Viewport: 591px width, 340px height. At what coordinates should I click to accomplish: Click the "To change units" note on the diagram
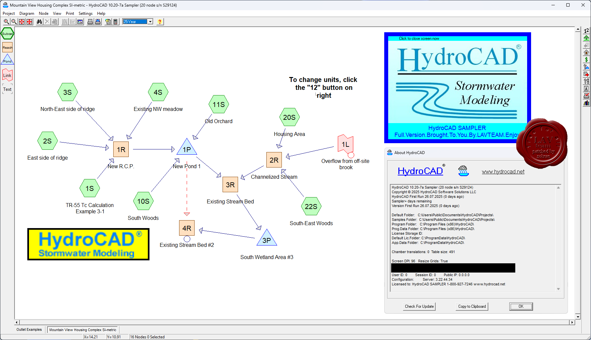pos(323,88)
